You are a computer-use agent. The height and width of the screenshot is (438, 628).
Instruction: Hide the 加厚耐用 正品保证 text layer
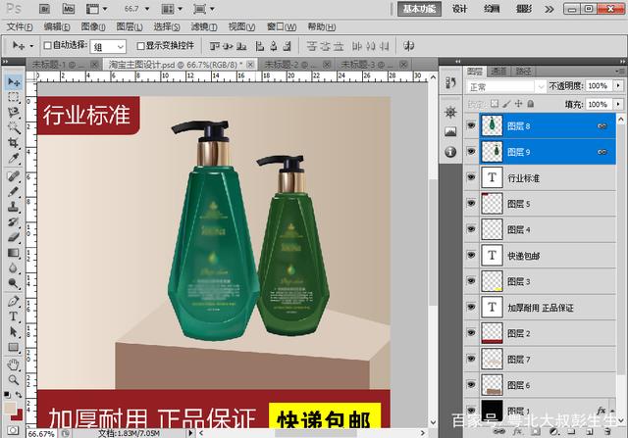point(471,308)
